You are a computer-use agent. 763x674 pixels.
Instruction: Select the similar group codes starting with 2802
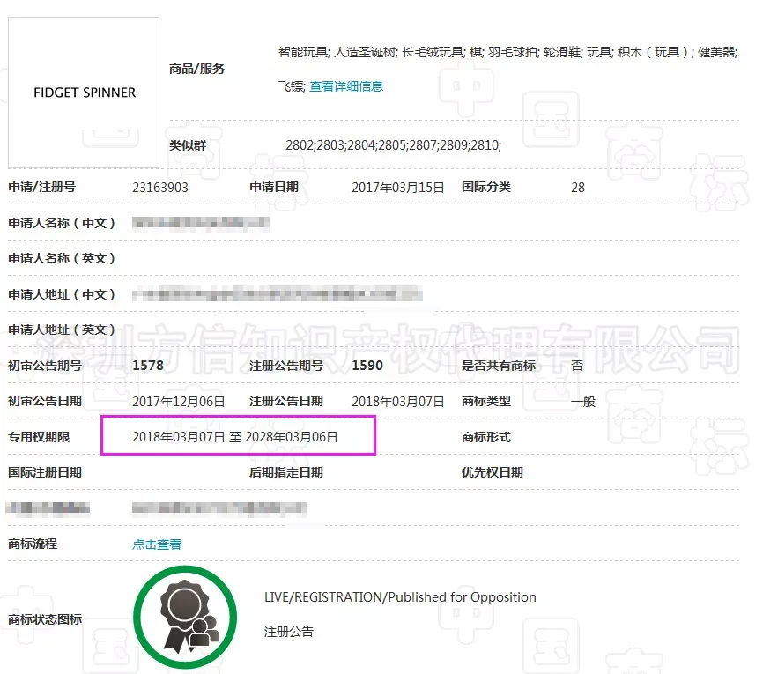tap(393, 145)
